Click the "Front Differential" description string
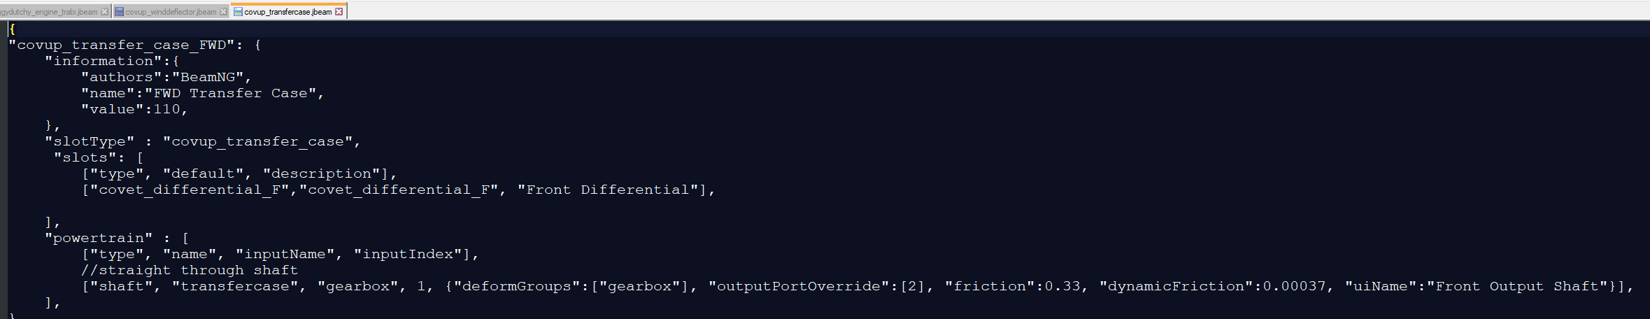The image size is (1650, 319). 608,190
